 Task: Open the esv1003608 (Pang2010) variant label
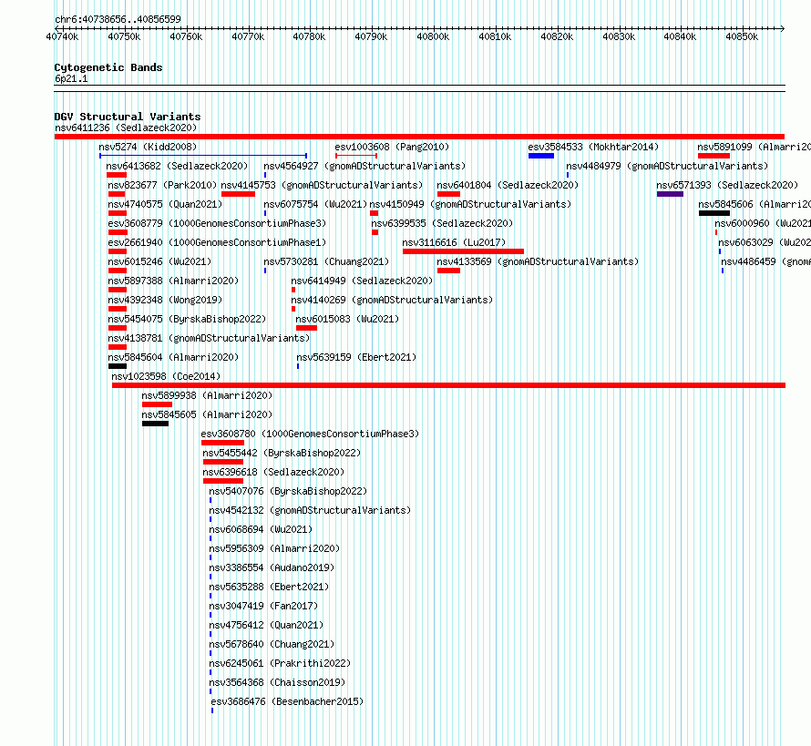coord(392,147)
